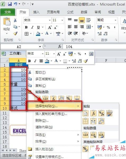This screenshot has width=126, height=159.
Task: Toggle Align Text Left in ribbon
Action: [x=70, y=27]
